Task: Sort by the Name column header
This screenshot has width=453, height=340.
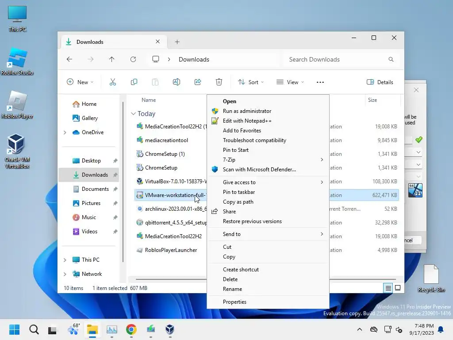Action: pyautogui.click(x=149, y=100)
